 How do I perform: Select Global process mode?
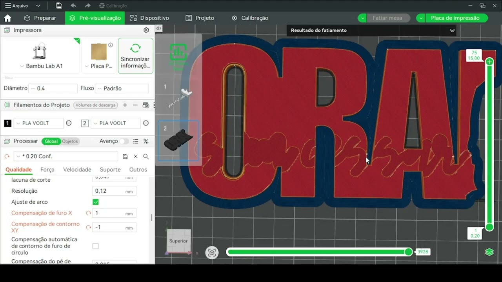(51, 141)
